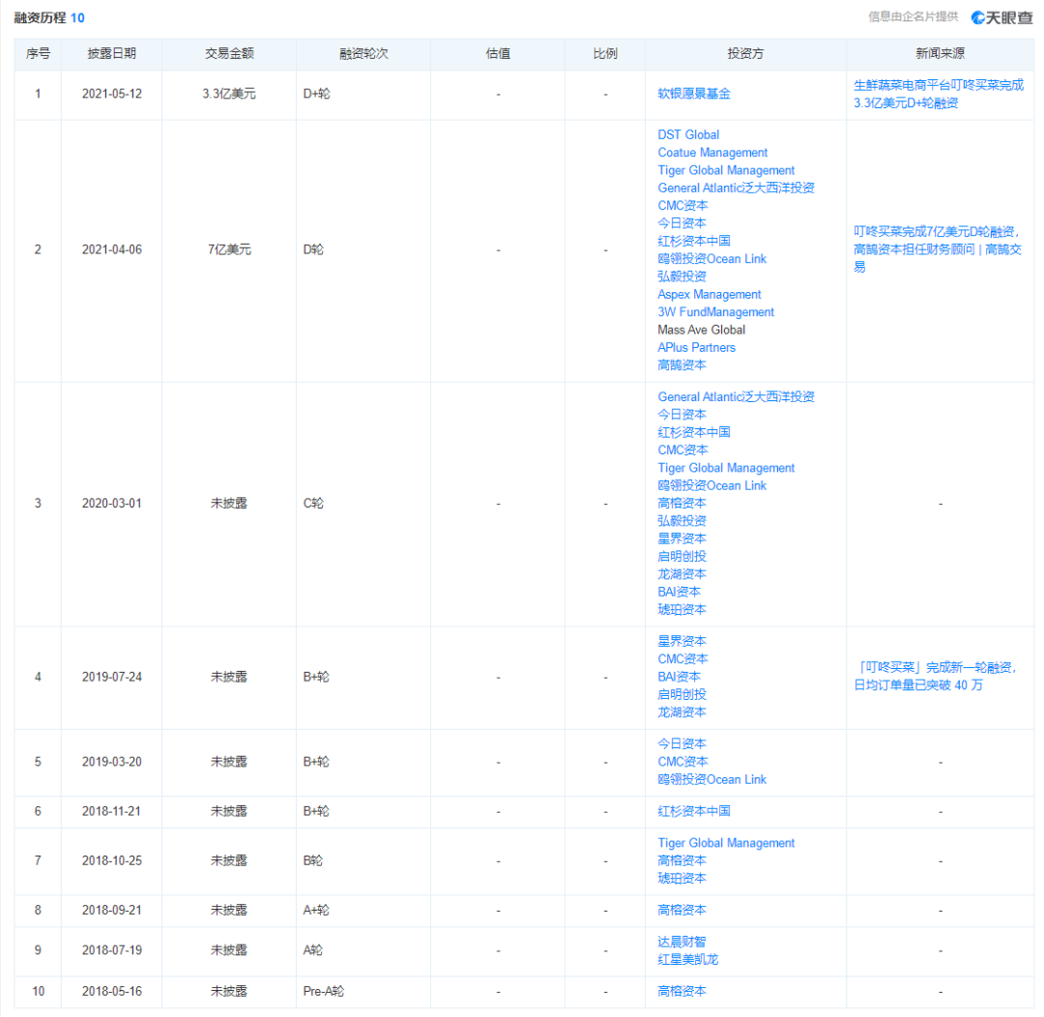This screenshot has width=1044, height=1017.
Task: Click Tiger Global Management in the B轮 row
Action: coord(726,843)
